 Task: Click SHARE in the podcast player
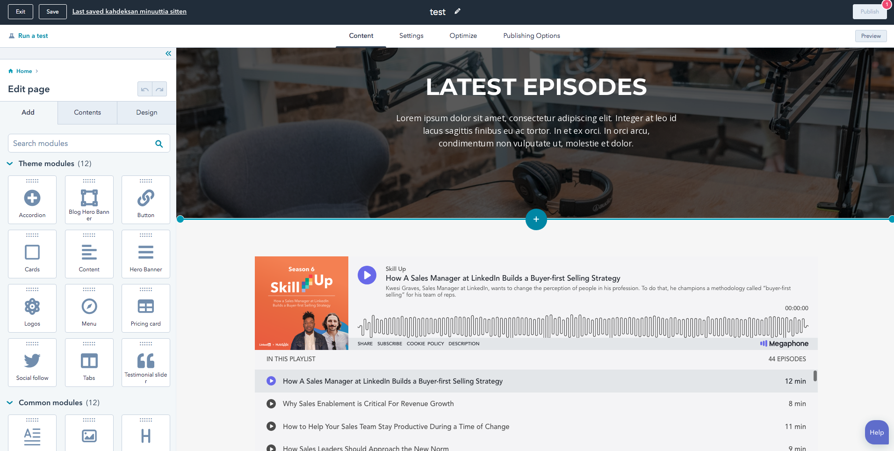click(365, 344)
